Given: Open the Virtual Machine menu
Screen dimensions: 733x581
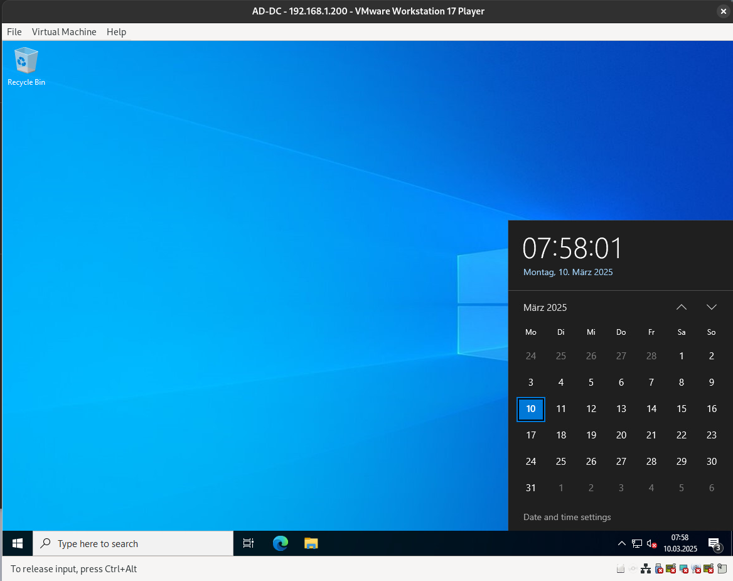Looking at the screenshot, I should point(64,32).
